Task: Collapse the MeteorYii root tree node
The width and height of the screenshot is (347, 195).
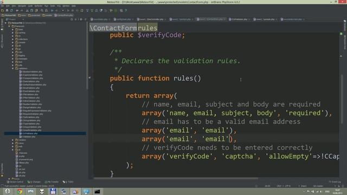Action: (x=6, y=23)
